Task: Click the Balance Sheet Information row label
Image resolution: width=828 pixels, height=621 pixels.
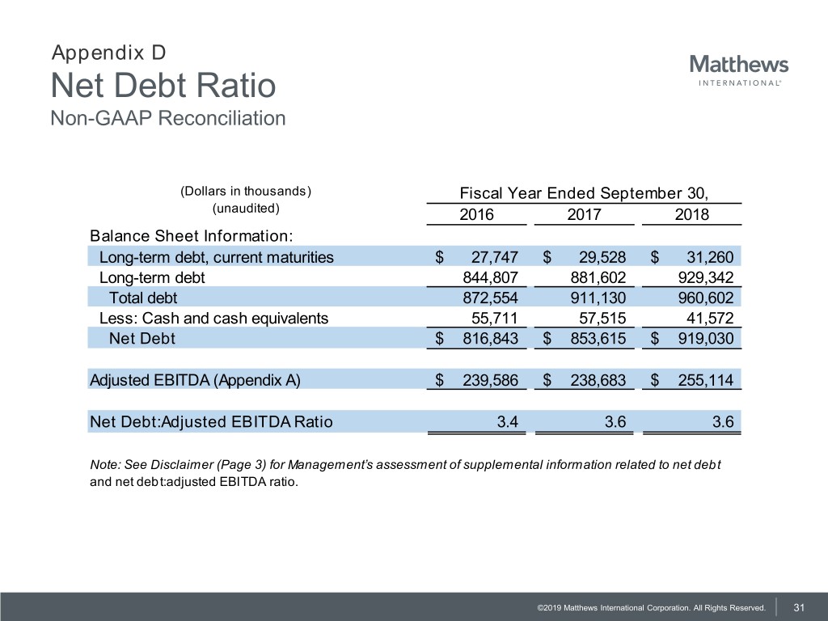Action: coord(191,236)
